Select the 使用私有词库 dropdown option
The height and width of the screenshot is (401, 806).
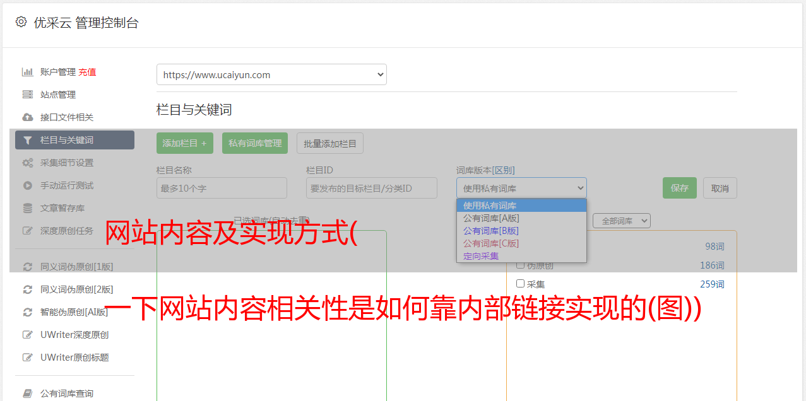click(x=521, y=206)
